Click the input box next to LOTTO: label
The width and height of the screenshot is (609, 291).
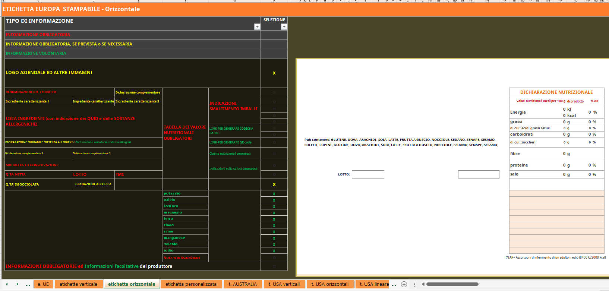point(368,174)
